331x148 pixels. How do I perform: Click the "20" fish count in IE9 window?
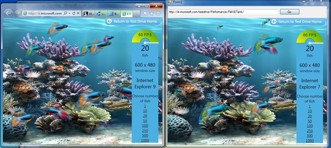pyautogui.click(x=145, y=48)
